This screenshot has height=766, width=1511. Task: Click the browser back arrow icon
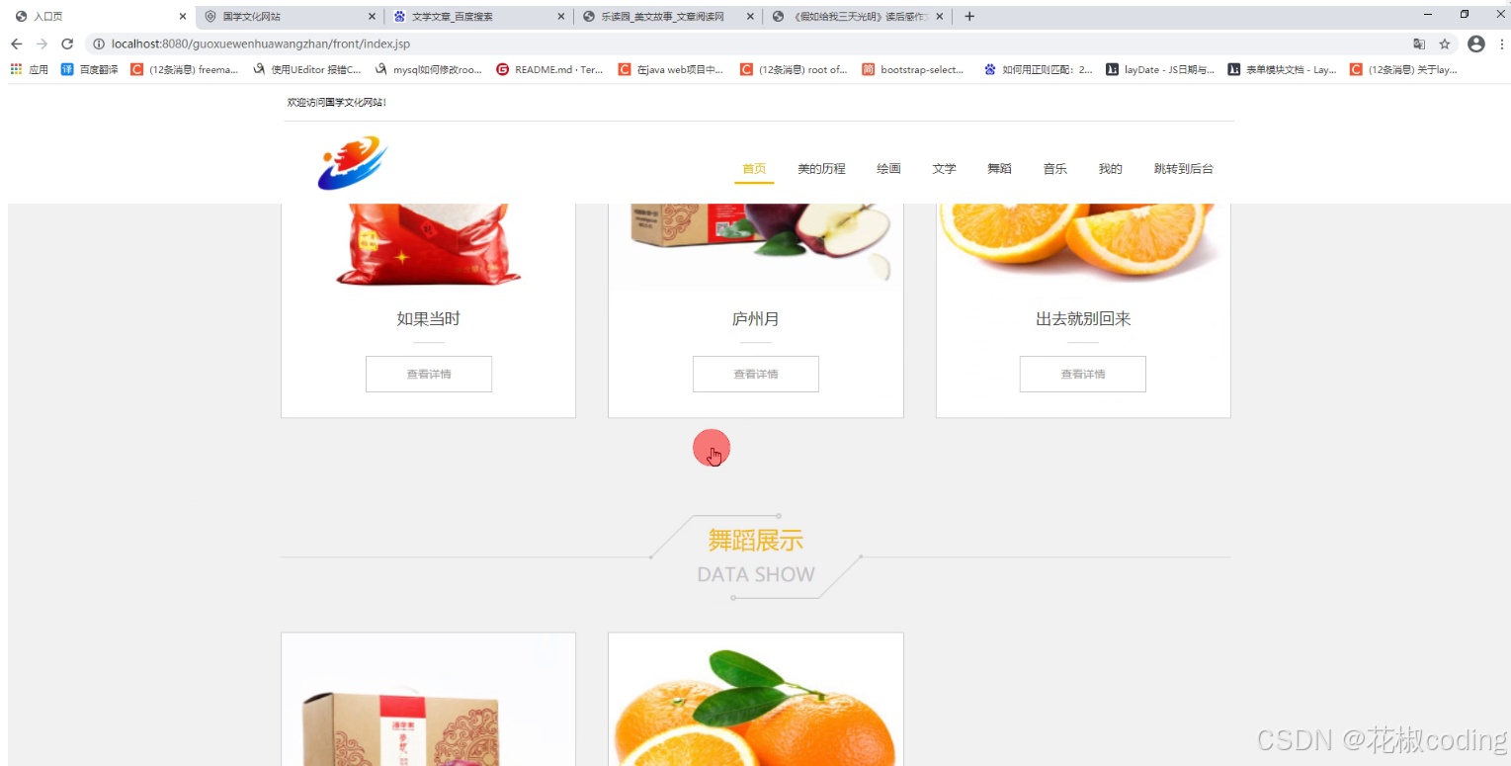[x=16, y=43]
